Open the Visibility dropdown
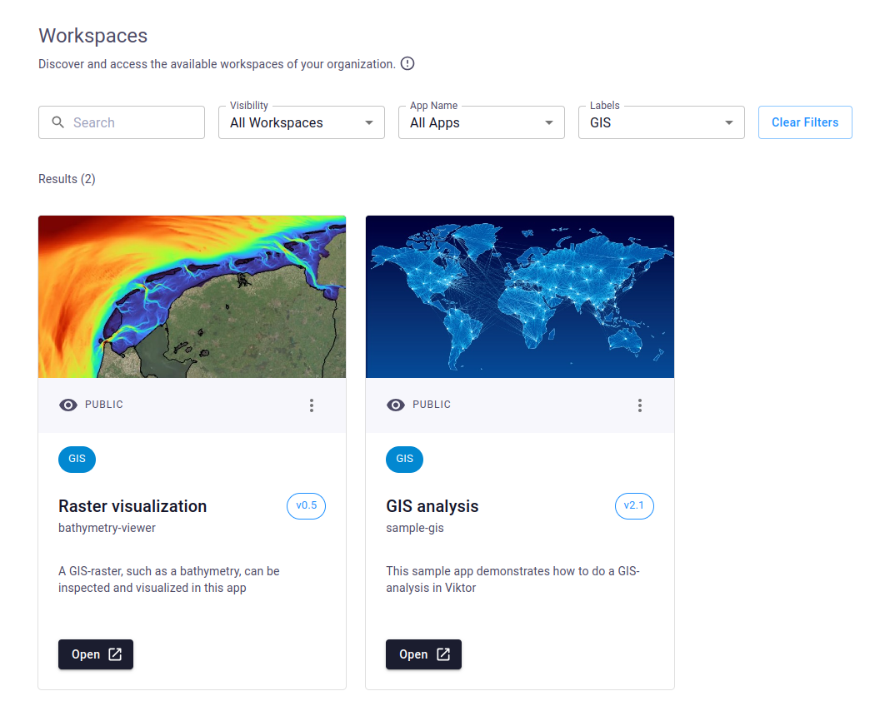 tap(301, 122)
